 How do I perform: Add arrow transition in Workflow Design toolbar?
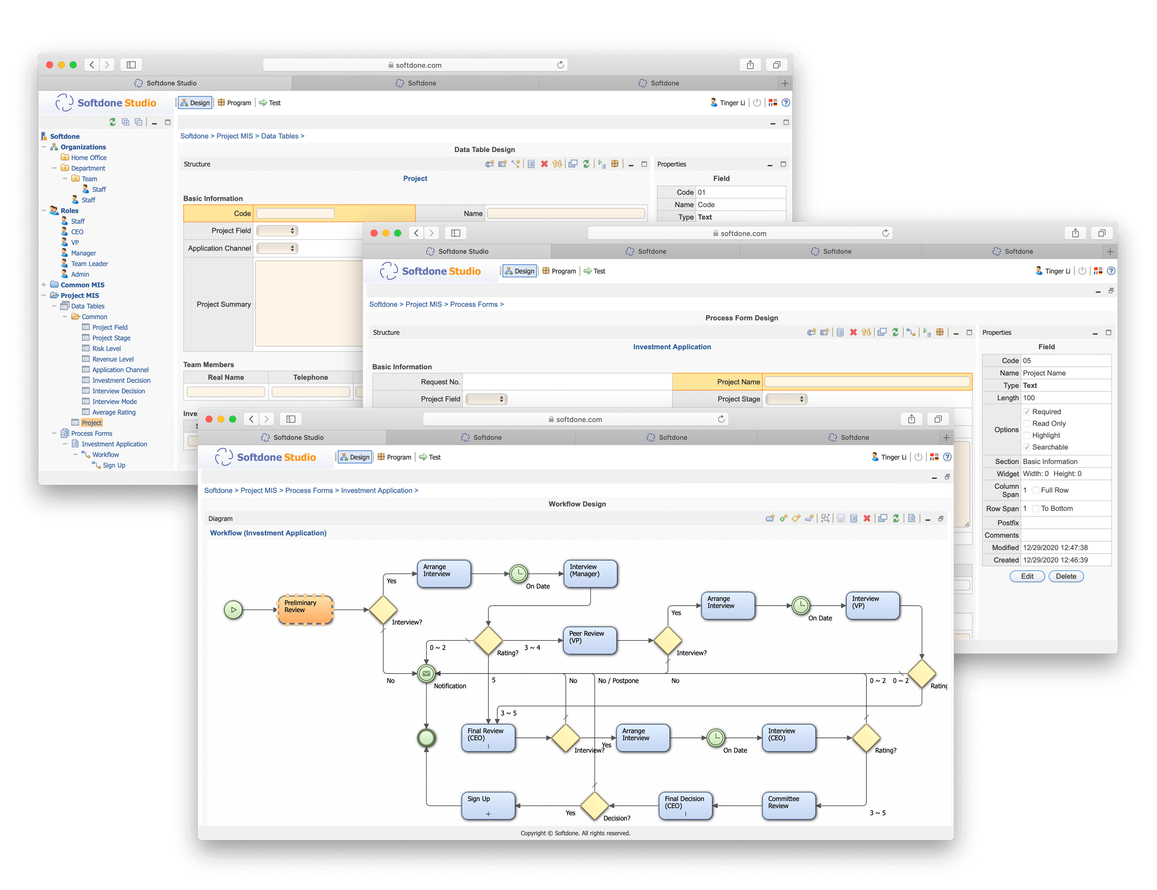(809, 518)
